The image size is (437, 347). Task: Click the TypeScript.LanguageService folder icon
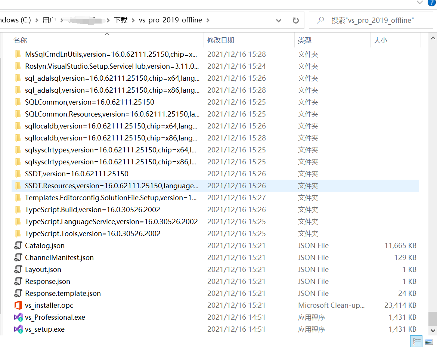(x=18, y=221)
